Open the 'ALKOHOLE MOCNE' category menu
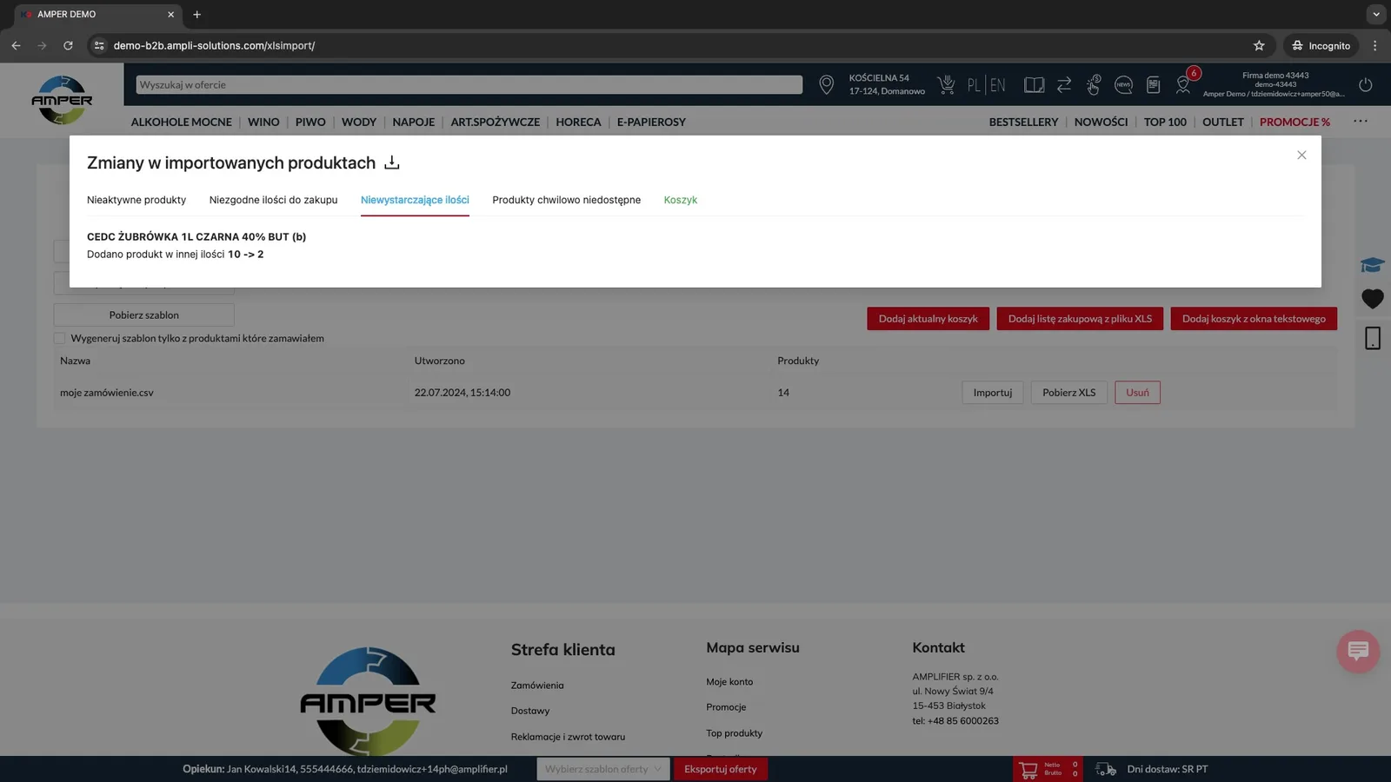 click(x=181, y=122)
